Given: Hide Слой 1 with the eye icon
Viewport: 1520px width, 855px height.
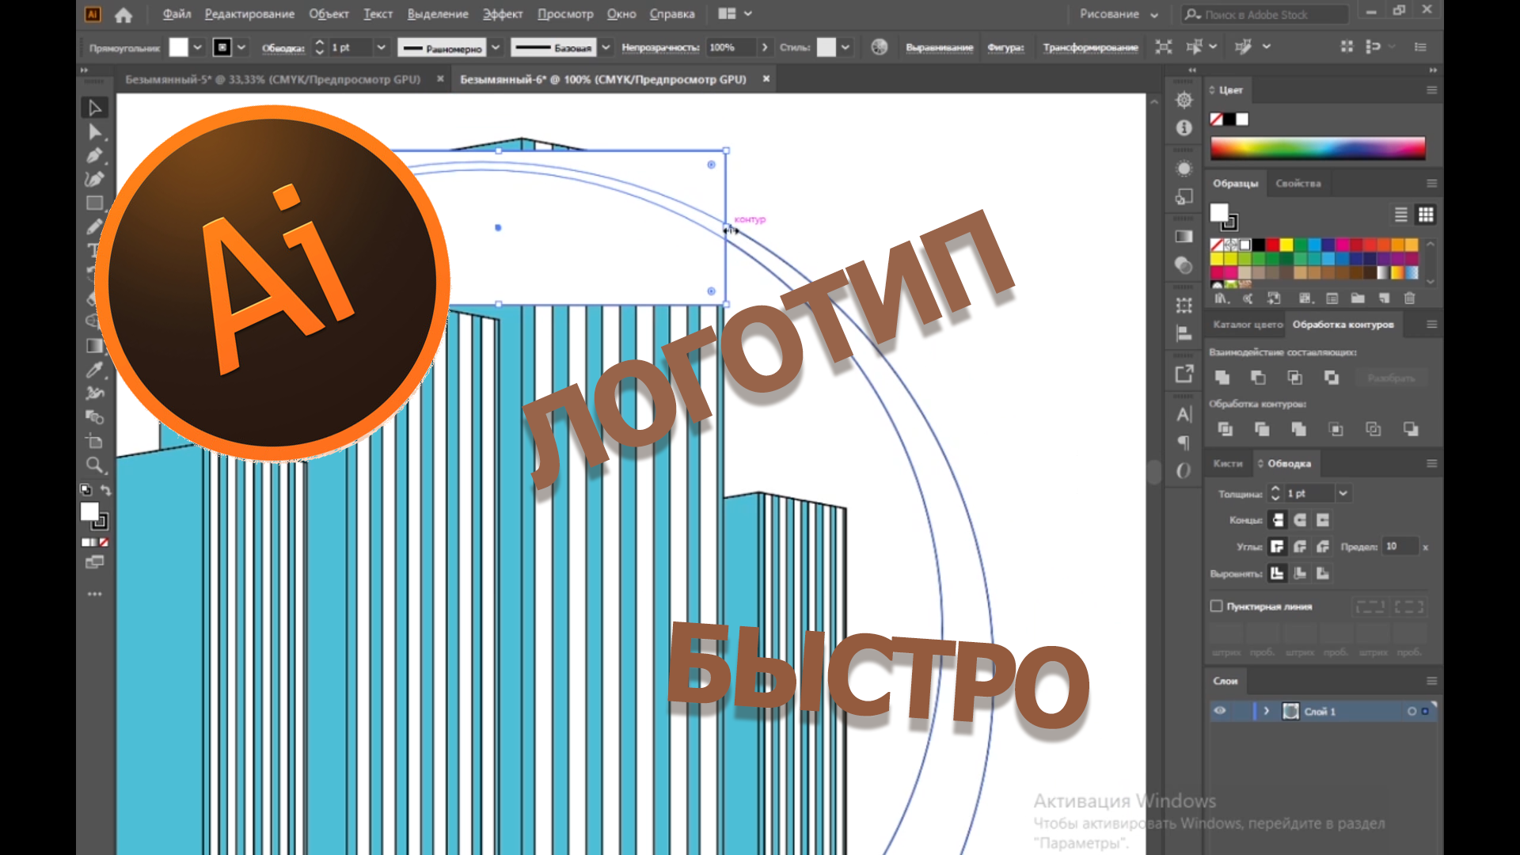Looking at the screenshot, I should click(1220, 711).
